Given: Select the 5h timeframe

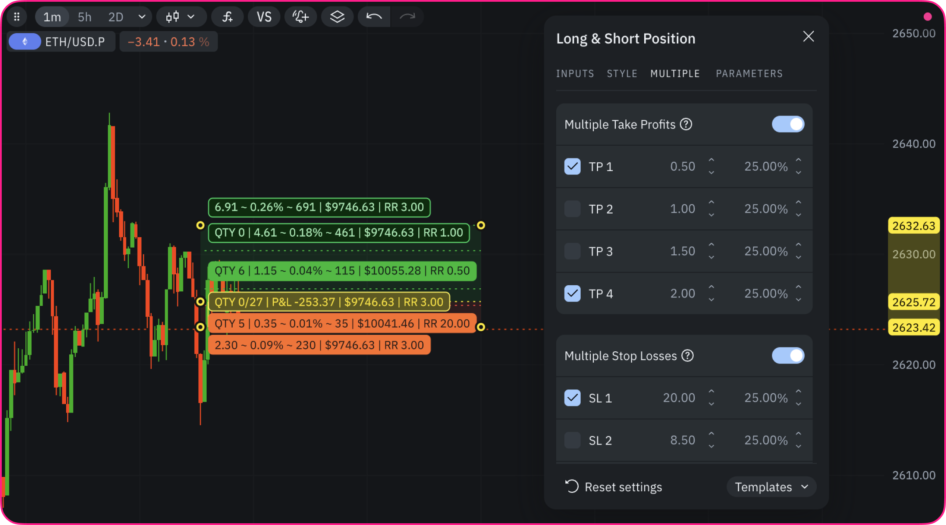Looking at the screenshot, I should [85, 17].
